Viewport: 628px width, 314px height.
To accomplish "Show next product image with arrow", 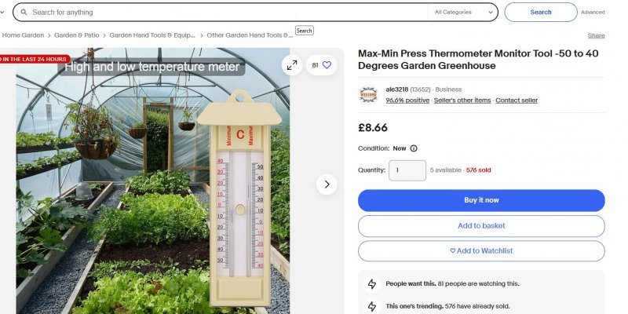I will tap(327, 184).
